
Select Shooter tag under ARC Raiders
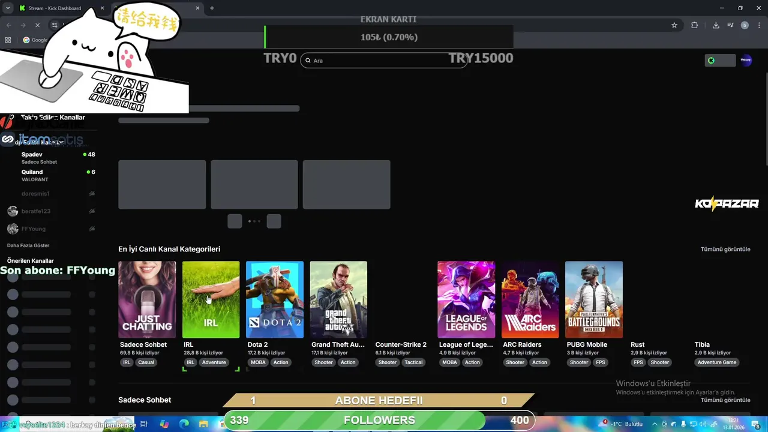tap(515, 362)
